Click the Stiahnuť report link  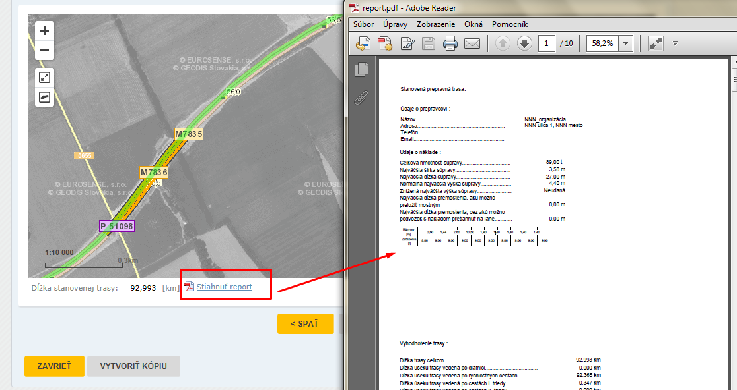pyautogui.click(x=224, y=287)
